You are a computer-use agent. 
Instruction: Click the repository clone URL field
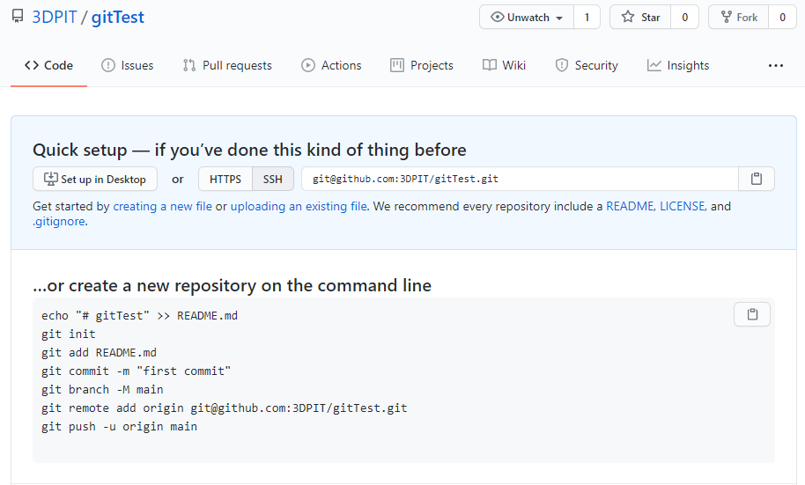click(x=520, y=179)
